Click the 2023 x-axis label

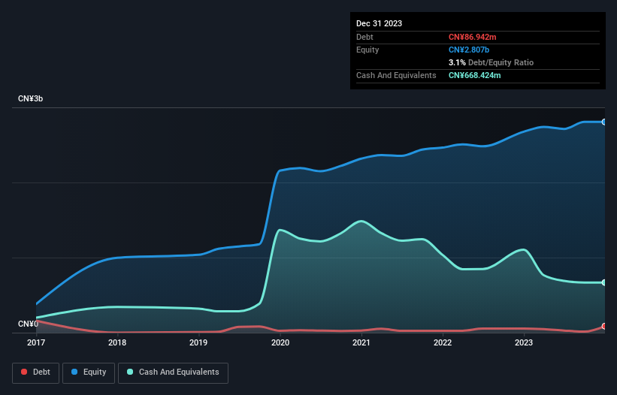coord(524,342)
